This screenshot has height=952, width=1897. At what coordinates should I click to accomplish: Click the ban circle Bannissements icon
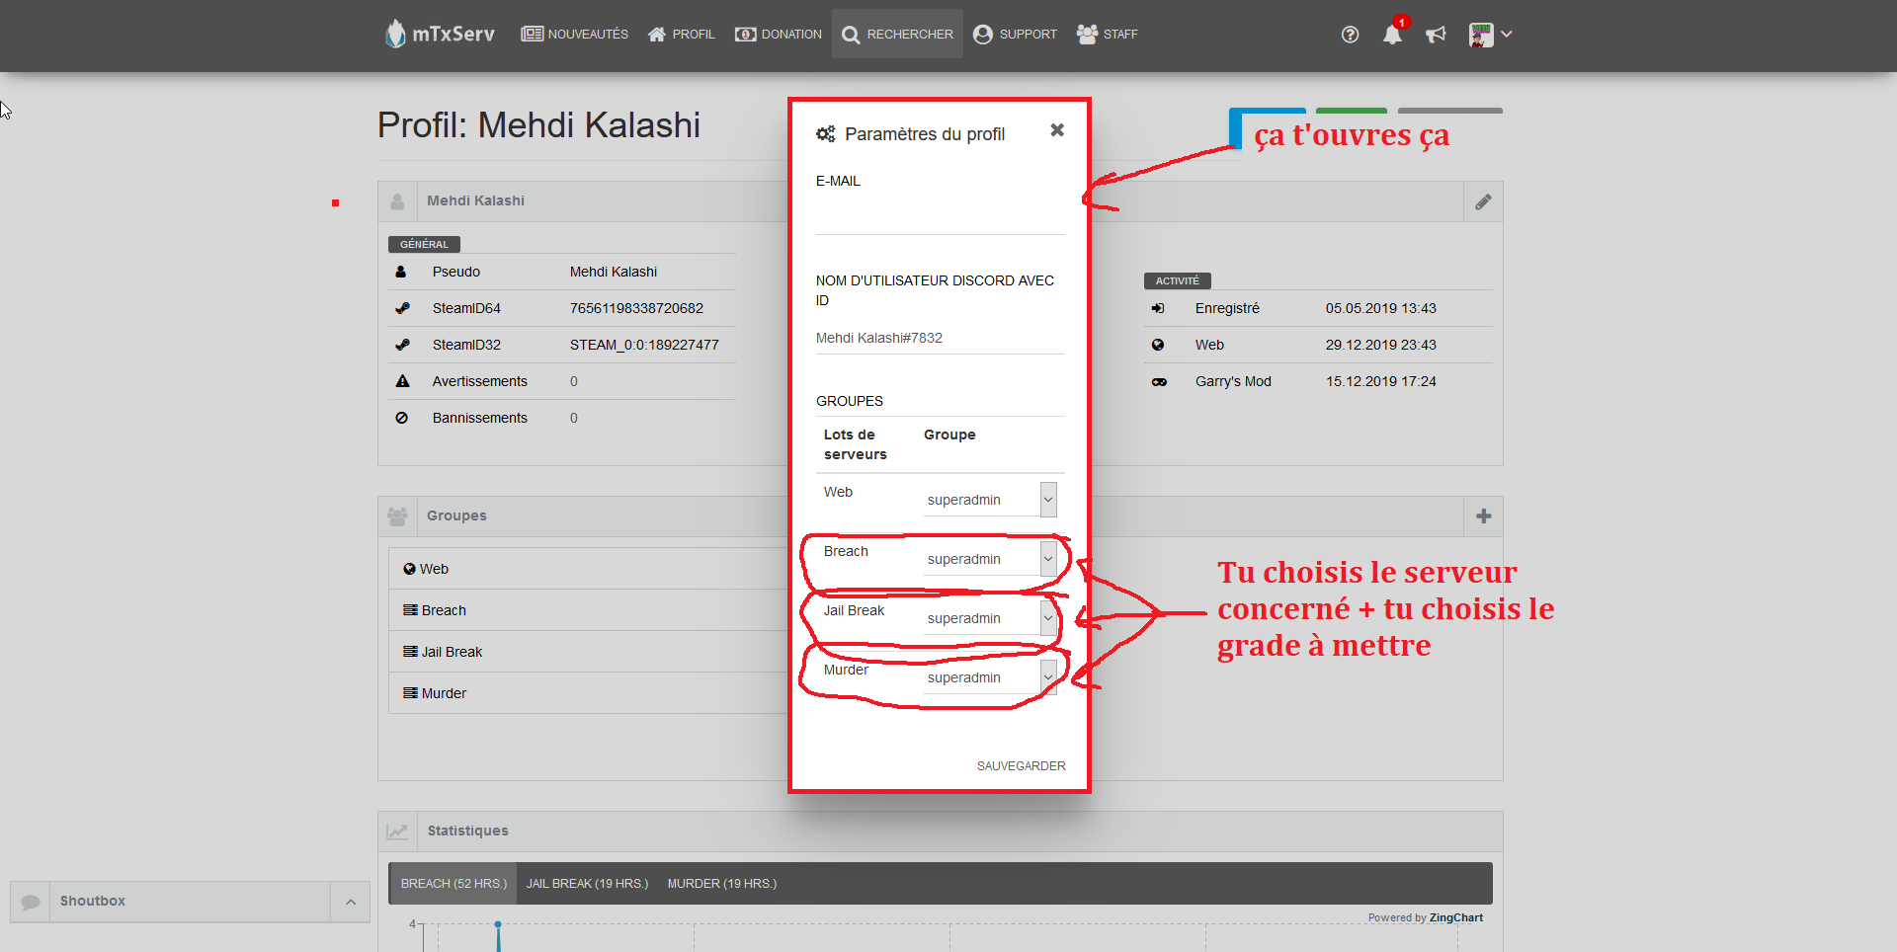click(401, 418)
